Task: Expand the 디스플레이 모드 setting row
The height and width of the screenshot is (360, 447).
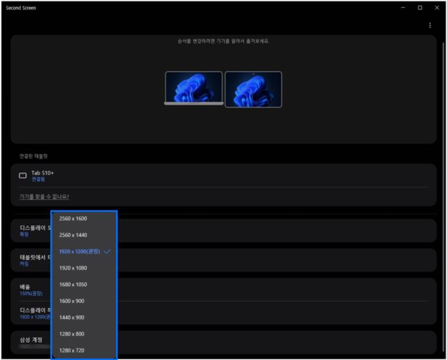Action: click(276, 230)
